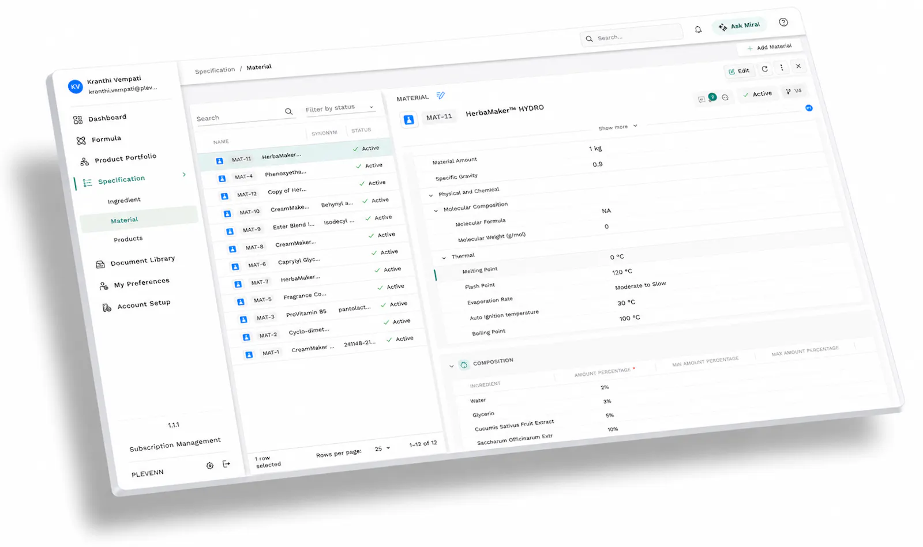Screen dimensions: 923x547
Task: Select the MAT-11 HerbaMaker row
Action: (295, 154)
